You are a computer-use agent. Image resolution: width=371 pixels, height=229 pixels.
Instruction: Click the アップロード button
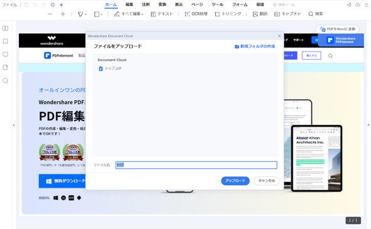click(x=235, y=181)
